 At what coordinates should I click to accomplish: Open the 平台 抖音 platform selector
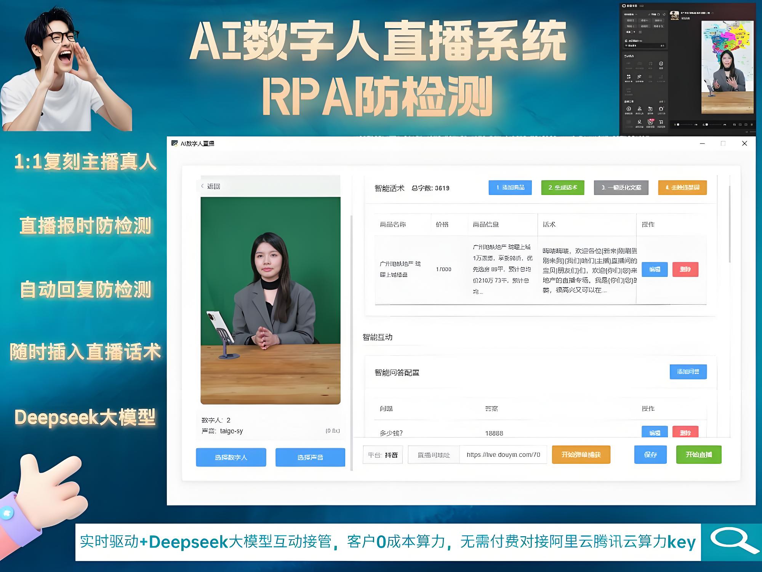[x=383, y=454]
